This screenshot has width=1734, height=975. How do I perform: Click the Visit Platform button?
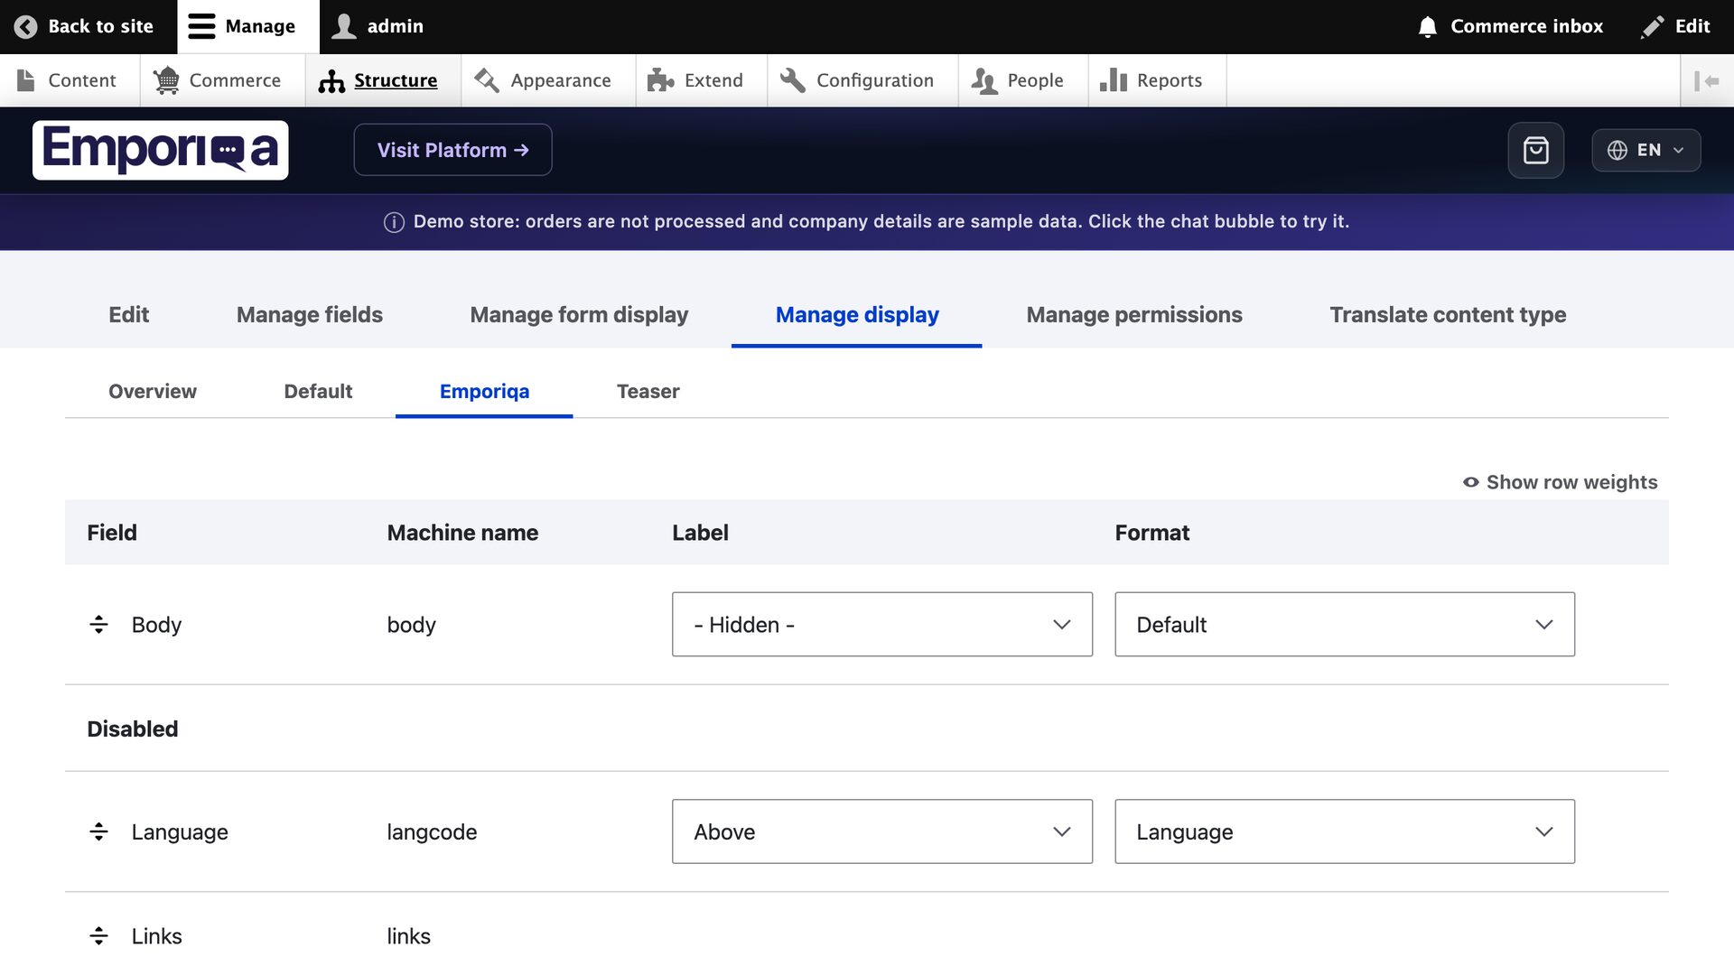pos(452,150)
